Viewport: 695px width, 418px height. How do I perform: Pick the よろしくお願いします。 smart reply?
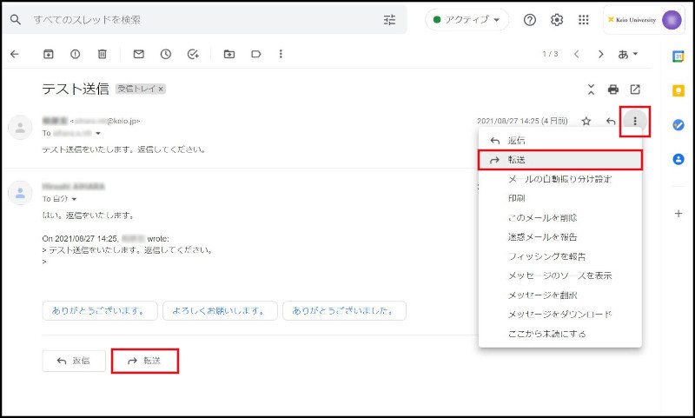219,310
